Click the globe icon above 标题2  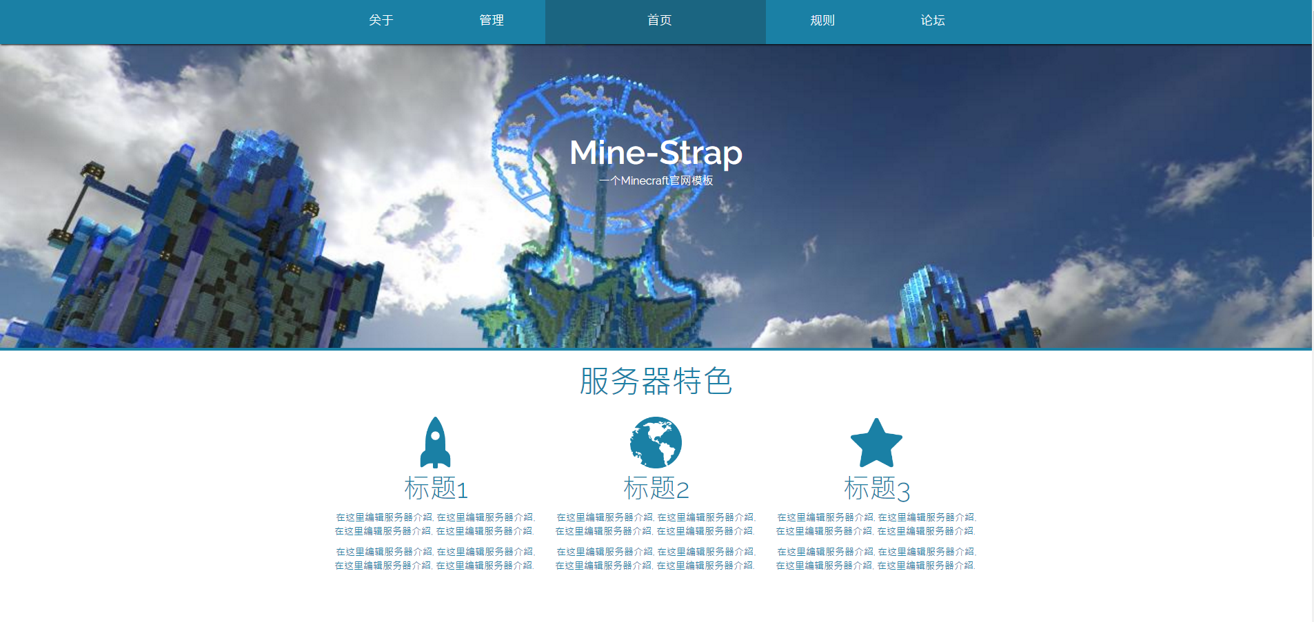(656, 443)
